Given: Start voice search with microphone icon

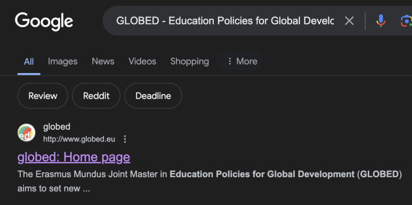Looking at the screenshot, I should pos(381,20).
